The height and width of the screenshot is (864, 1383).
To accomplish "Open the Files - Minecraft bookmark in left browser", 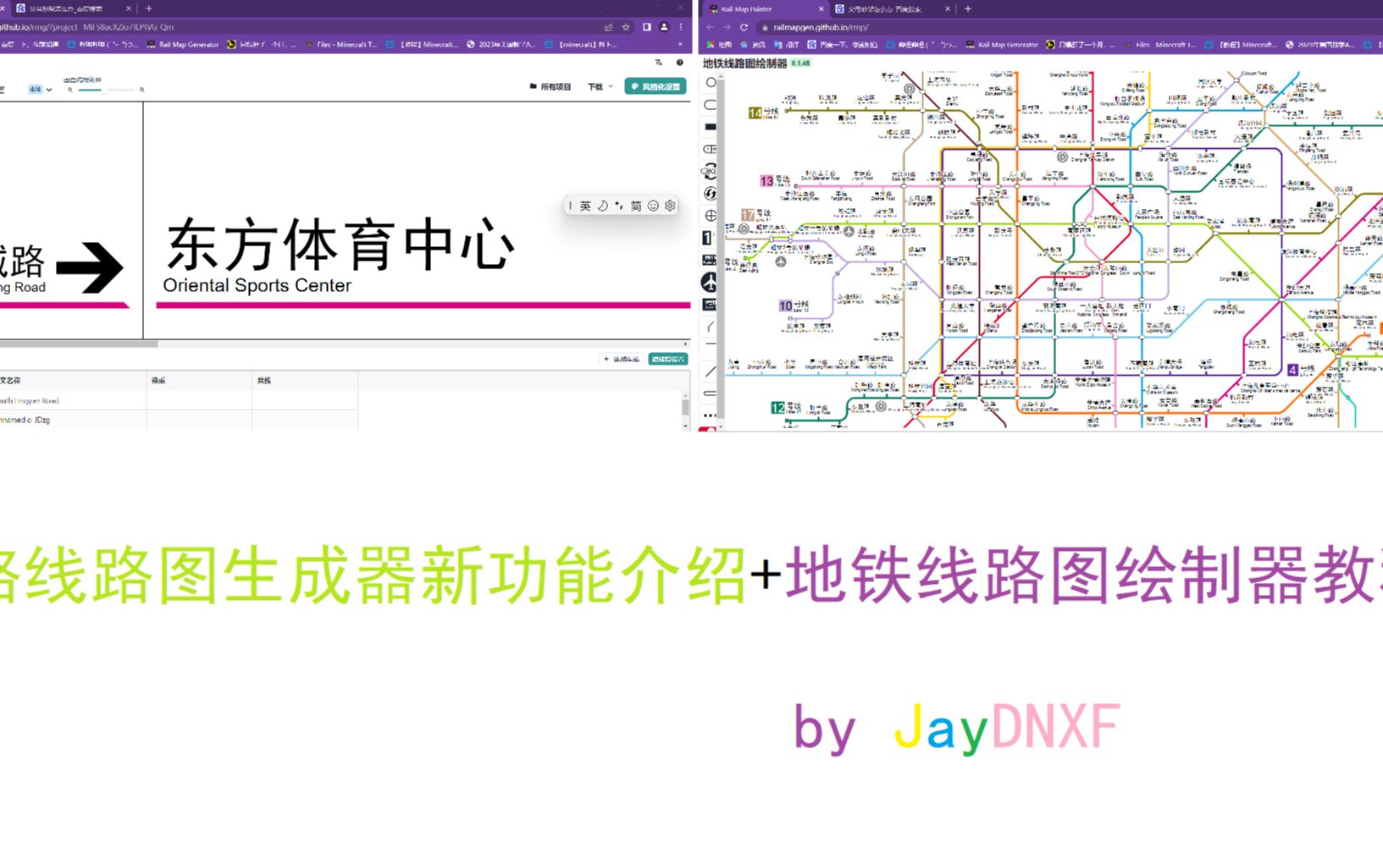I will [341, 44].
